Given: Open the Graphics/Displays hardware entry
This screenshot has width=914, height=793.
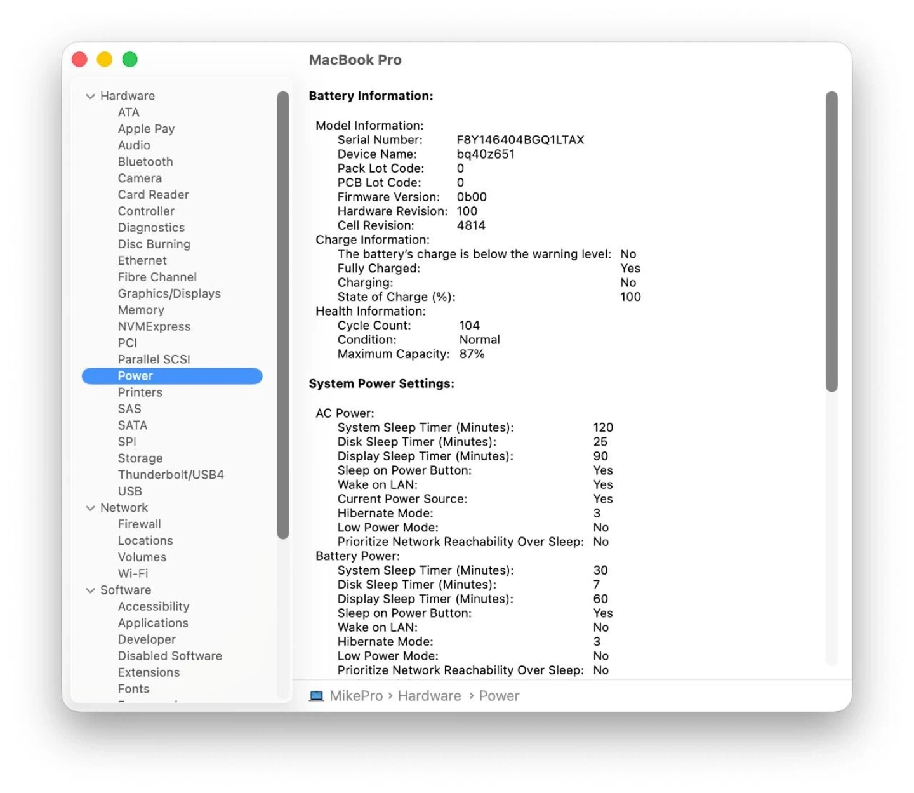Looking at the screenshot, I should (x=169, y=293).
